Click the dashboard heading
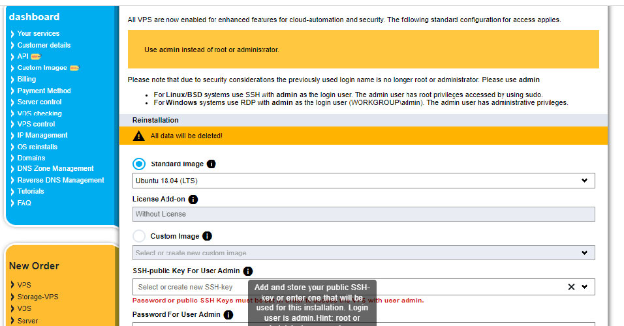Viewport: 624px width, 326px height. point(34,17)
